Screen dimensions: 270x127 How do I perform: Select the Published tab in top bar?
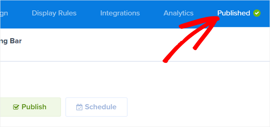coord(239,13)
